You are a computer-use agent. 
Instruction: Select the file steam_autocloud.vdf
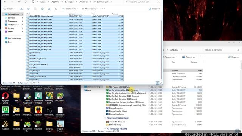click(75, 77)
